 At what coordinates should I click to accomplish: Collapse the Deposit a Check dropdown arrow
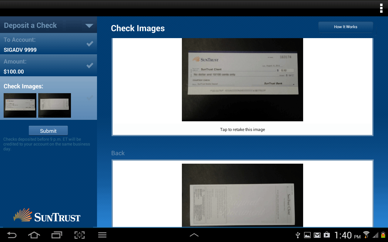click(x=89, y=26)
